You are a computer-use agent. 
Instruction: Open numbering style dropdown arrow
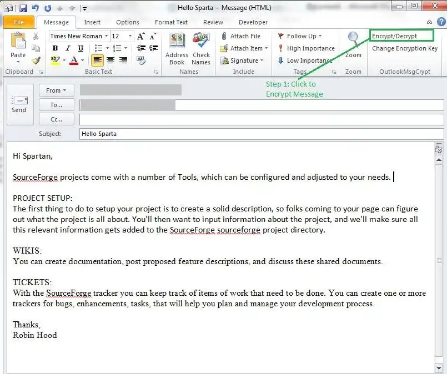click(125, 48)
